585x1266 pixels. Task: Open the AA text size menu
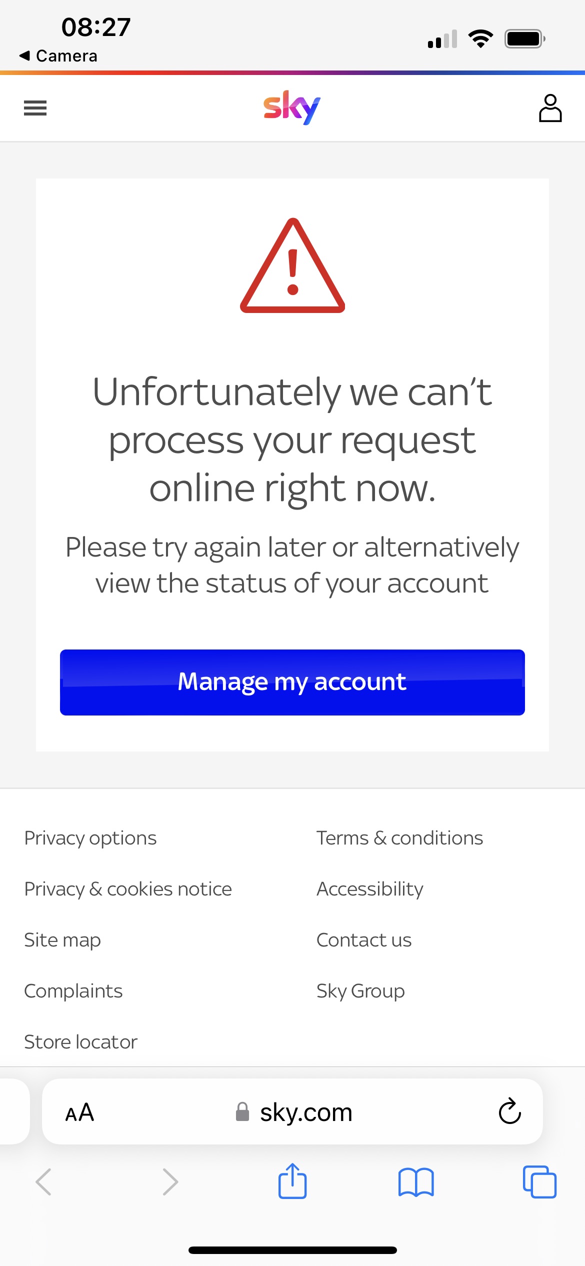[79, 1112]
